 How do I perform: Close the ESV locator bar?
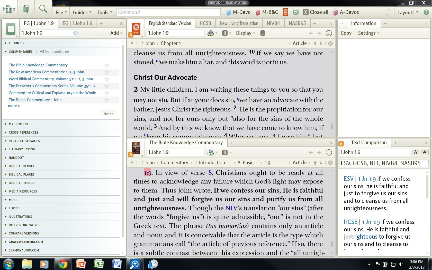[x=330, y=43]
